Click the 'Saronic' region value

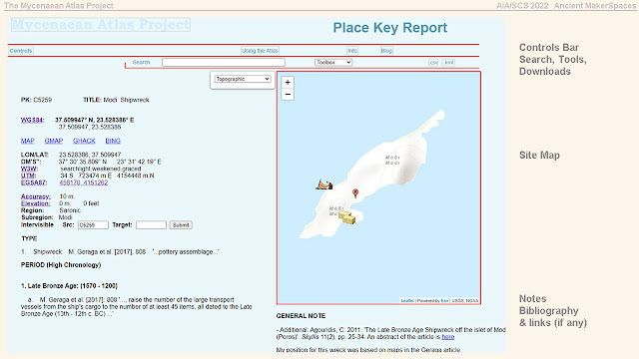click(70, 210)
